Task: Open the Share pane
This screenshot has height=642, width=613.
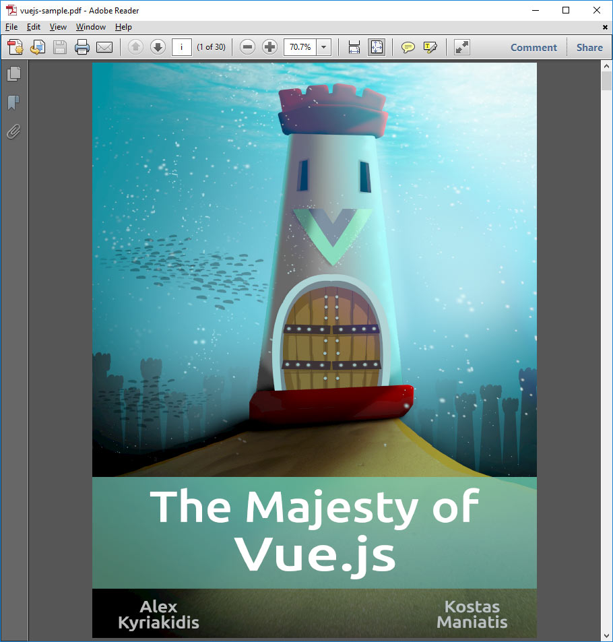Action: (x=589, y=47)
